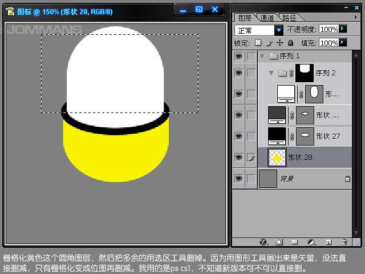Click the delete layer trash icon

point(344,242)
